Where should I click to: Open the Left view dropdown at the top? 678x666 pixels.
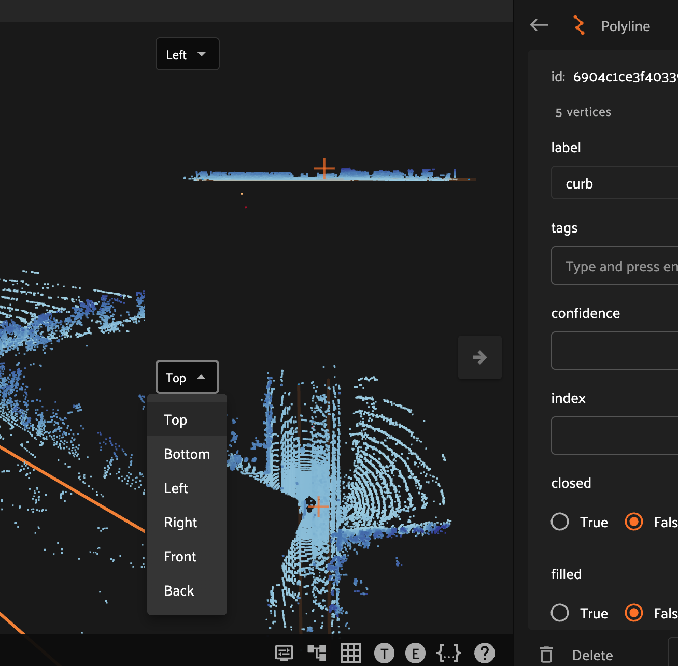pos(187,54)
